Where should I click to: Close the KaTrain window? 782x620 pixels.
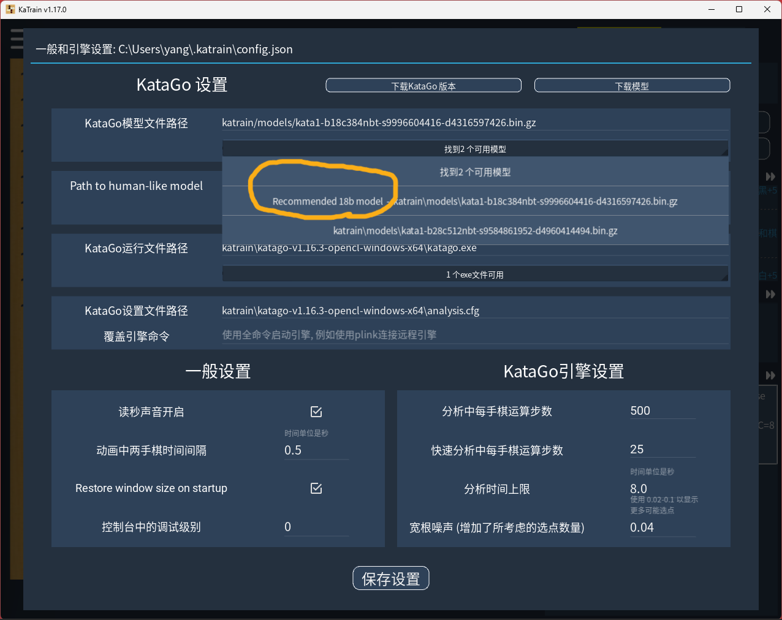[x=767, y=9]
